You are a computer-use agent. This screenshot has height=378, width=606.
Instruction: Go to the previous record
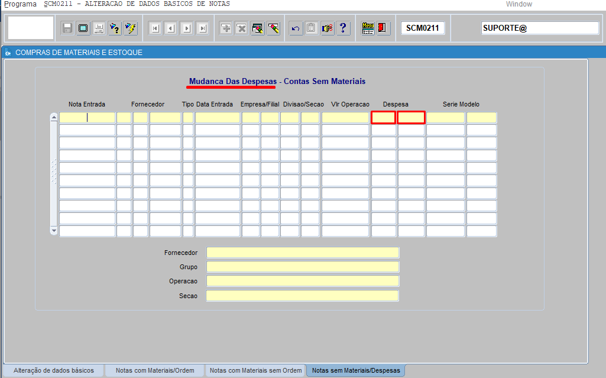tap(171, 28)
